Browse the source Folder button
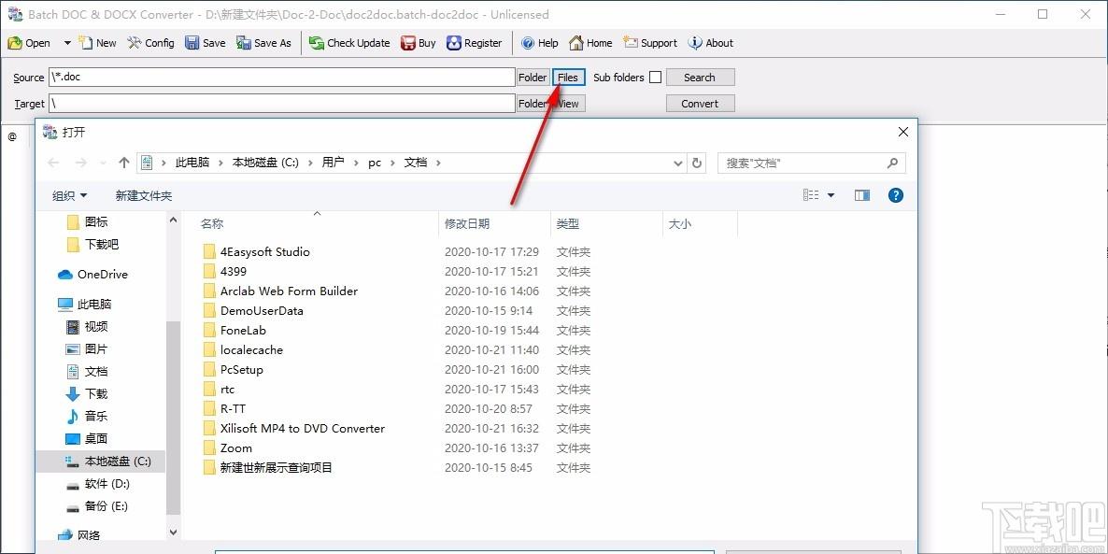Screen dimensions: 1108x554 [533, 77]
